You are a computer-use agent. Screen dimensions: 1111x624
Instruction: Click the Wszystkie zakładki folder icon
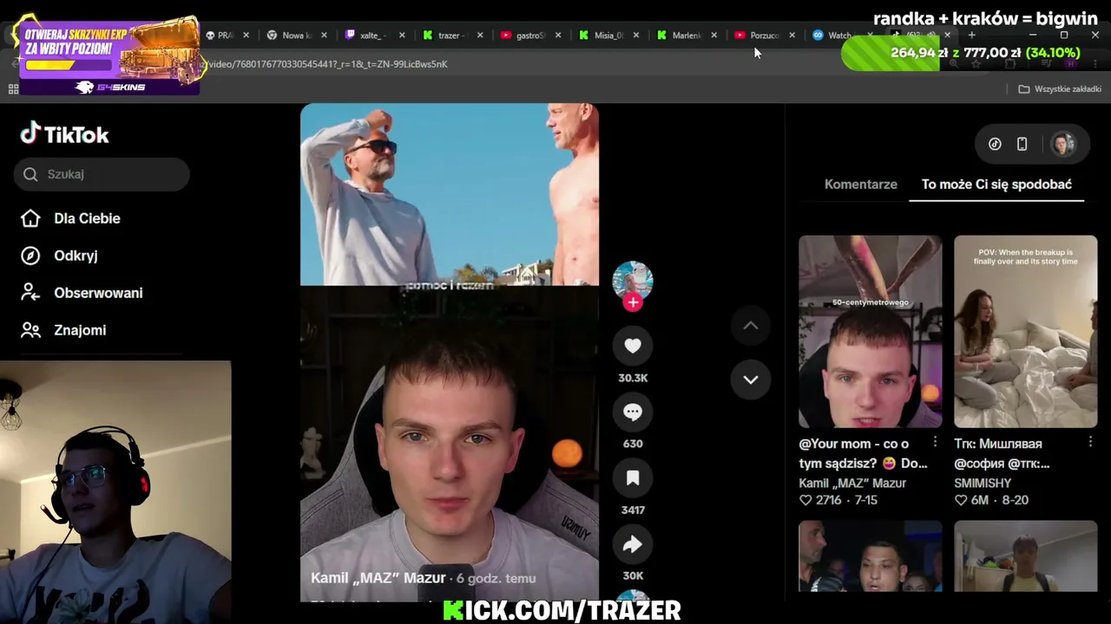(x=1024, y=89)
